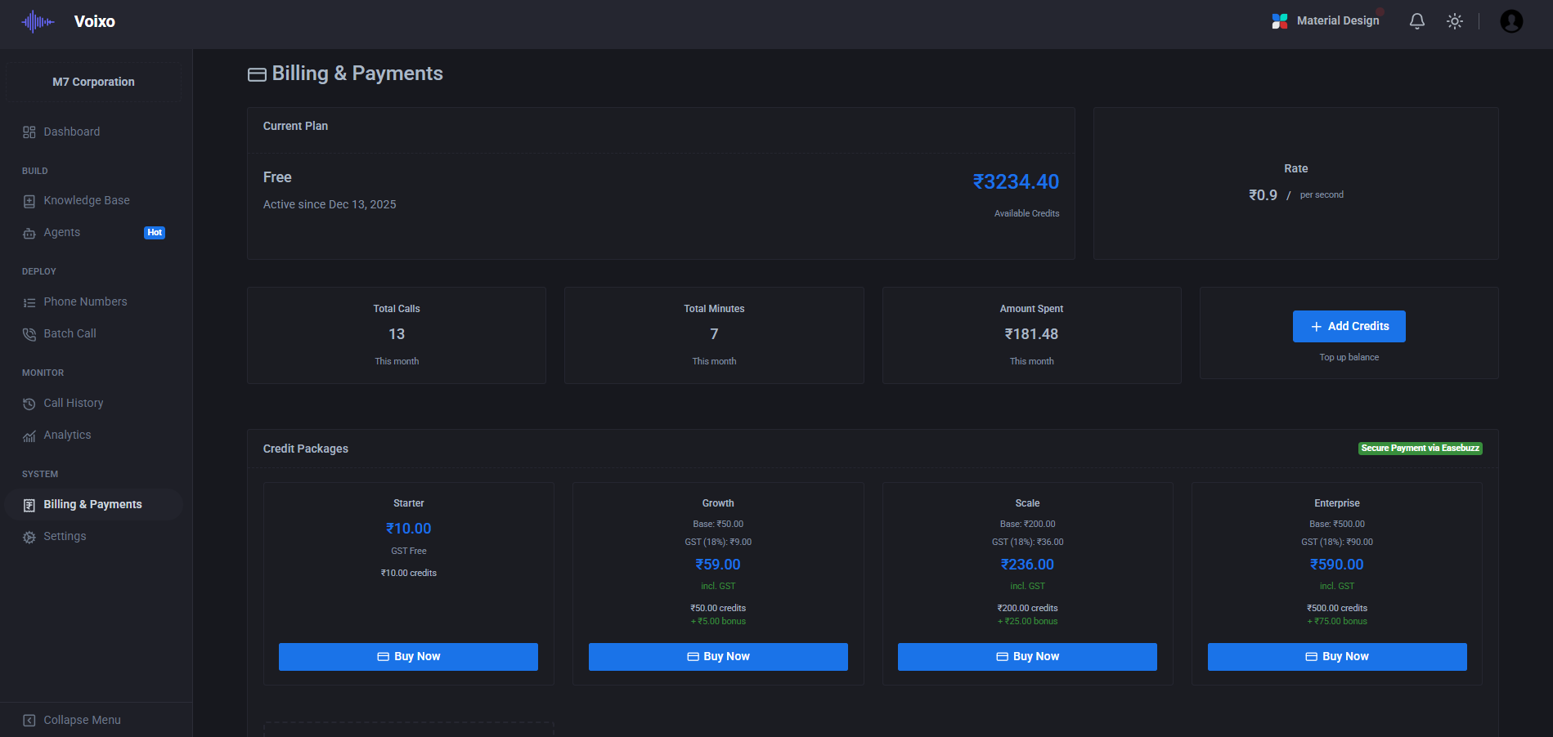Viewport: 1553px width, 737px height.
Task: Open the Batch Call tool
Action: tap(69, 333)
